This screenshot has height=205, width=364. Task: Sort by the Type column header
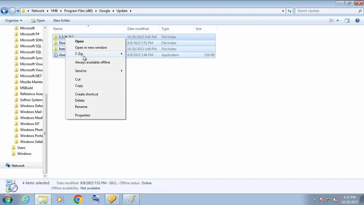[x=177, y=29]
